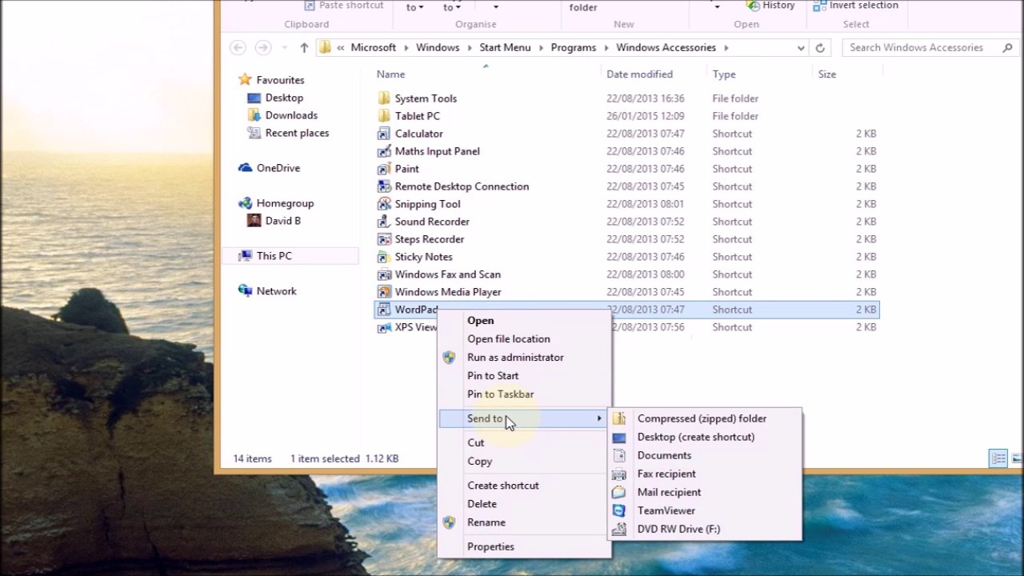
Task: Click the System Tools folder icon
Action: pos(384,98)
